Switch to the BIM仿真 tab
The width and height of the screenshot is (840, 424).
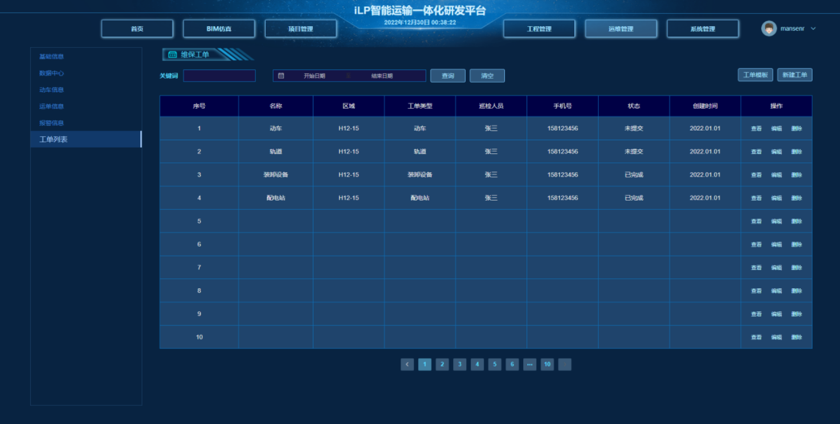[x=219, y=29]
